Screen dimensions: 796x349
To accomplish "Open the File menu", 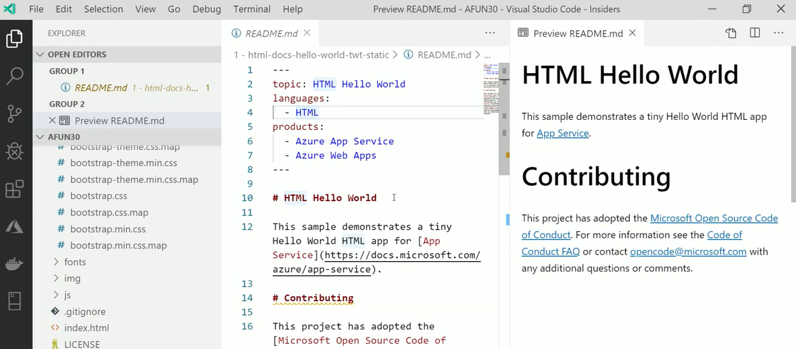I will pyautogui.click(x=36, y=9).
